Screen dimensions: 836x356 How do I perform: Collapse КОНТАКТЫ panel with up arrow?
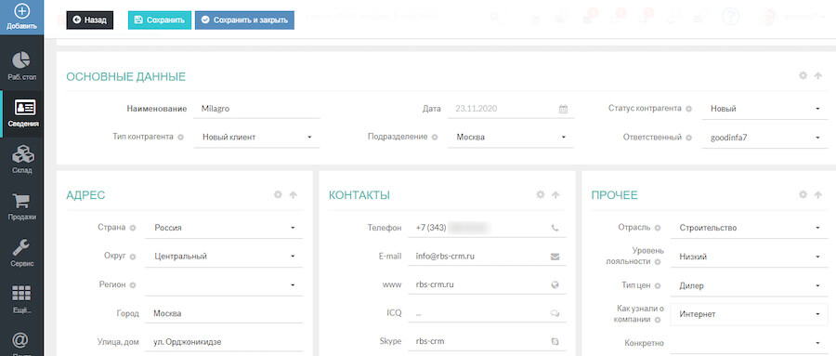[x=555, y=195]
